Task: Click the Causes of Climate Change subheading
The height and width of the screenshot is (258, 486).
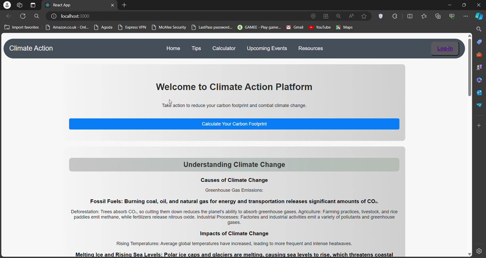Action: (x=234, y=180)
